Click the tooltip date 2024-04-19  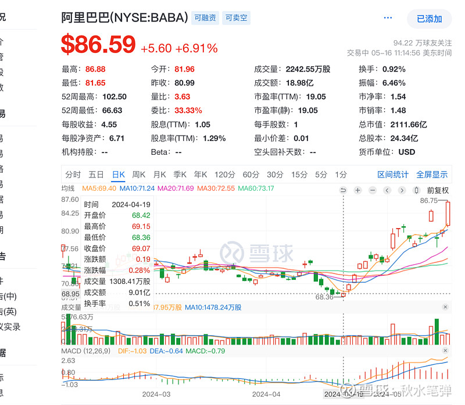pos(131,205)
